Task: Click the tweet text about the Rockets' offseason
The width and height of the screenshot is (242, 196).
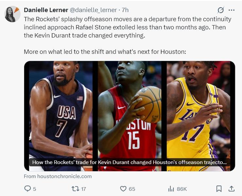Action: [x=127, y=27]
